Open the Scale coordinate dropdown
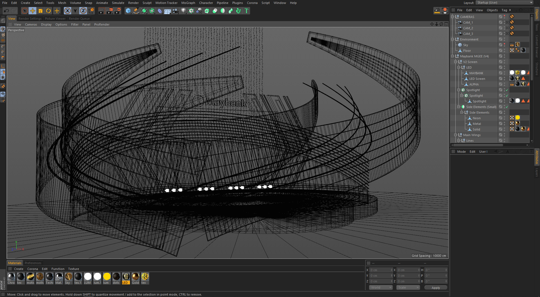This screenshot has height=297, width=540. click(x=408, y=287)
